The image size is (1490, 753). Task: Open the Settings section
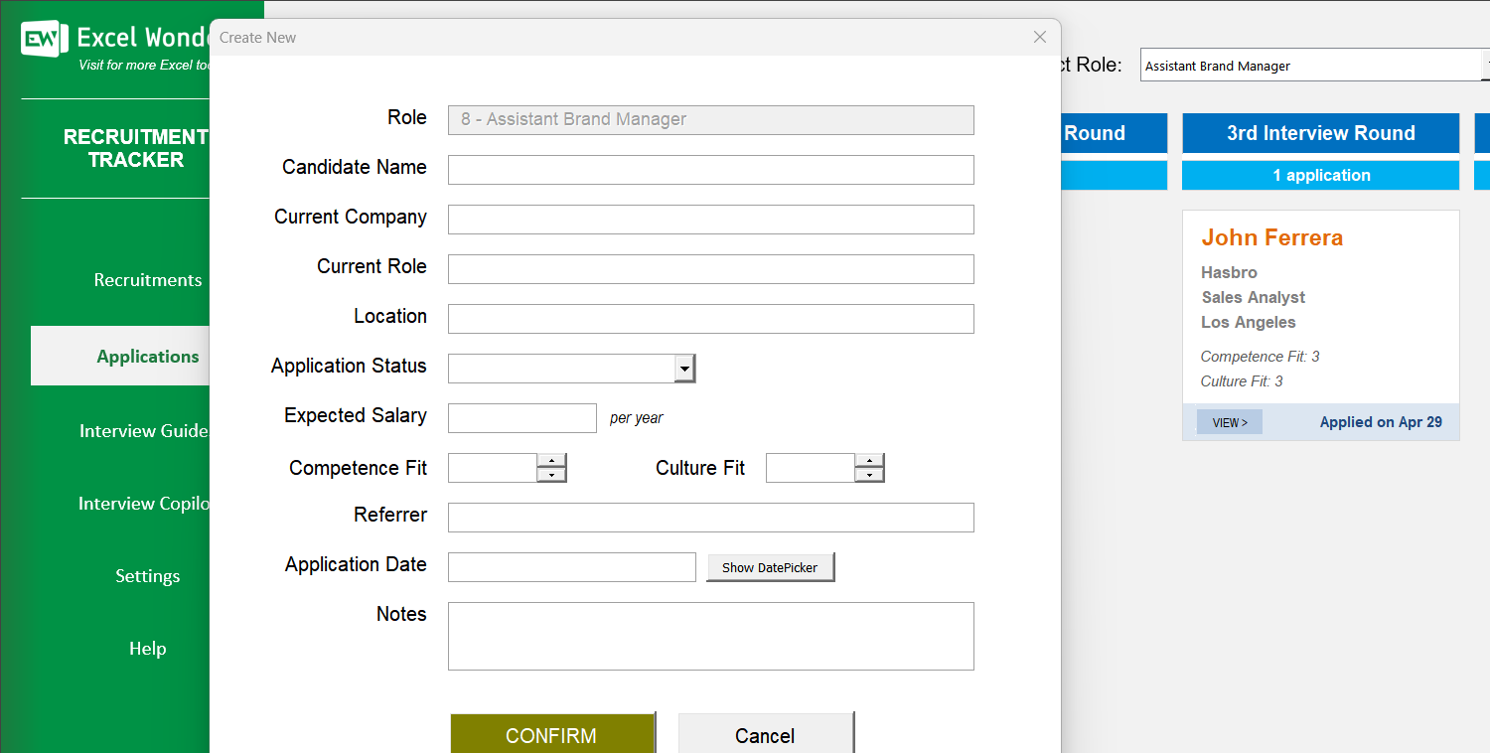coord(147,576)
